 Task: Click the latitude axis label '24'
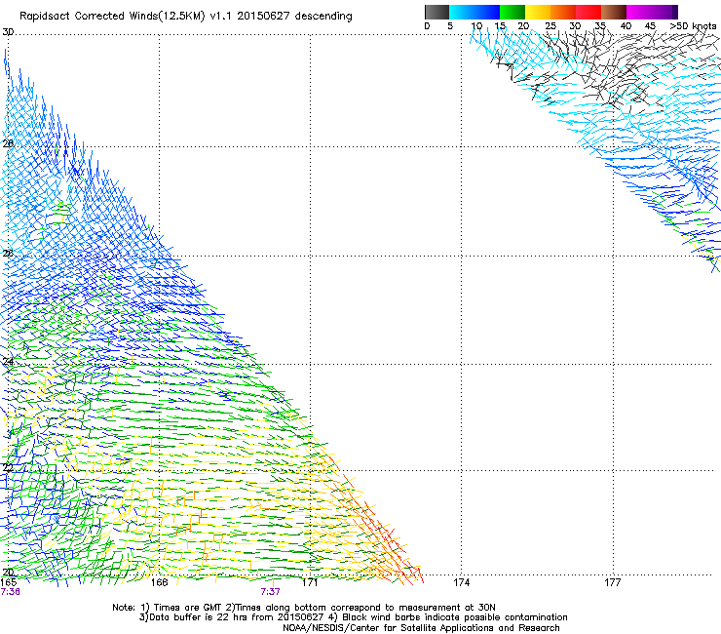click(x=8, y=362)
